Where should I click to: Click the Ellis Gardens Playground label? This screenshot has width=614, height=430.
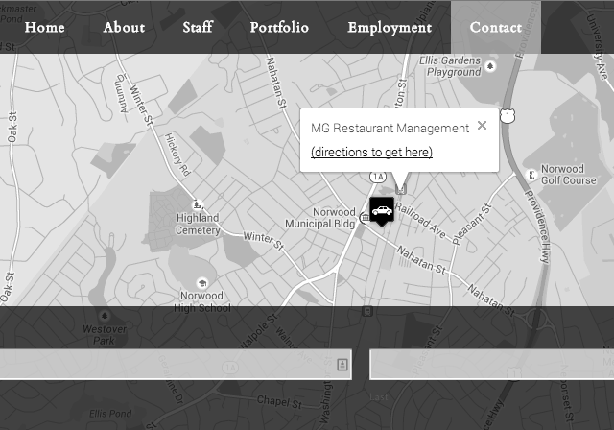click(x=450, y=66)
